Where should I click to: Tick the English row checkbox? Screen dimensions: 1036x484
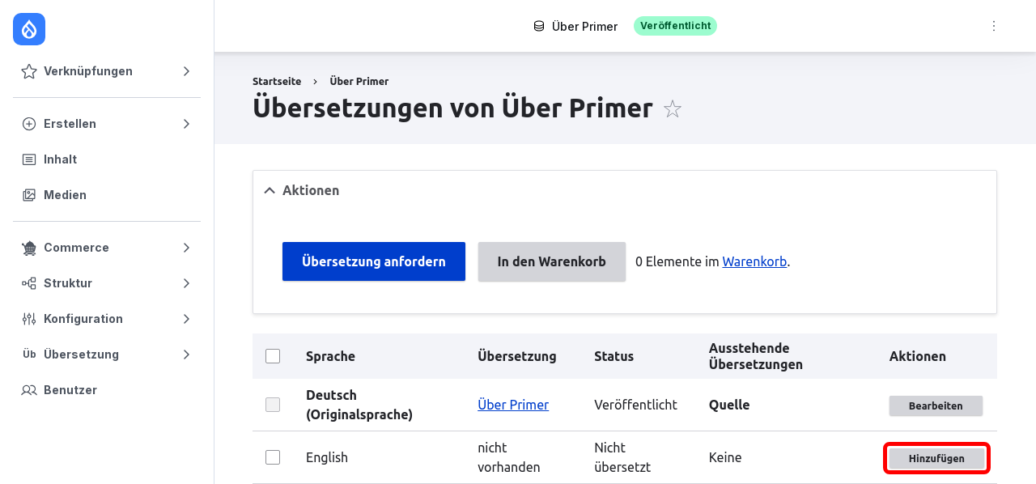273,457
